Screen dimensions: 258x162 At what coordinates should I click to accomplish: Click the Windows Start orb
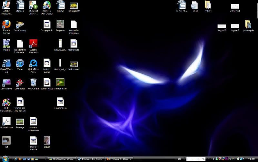[x=5, y=159]
